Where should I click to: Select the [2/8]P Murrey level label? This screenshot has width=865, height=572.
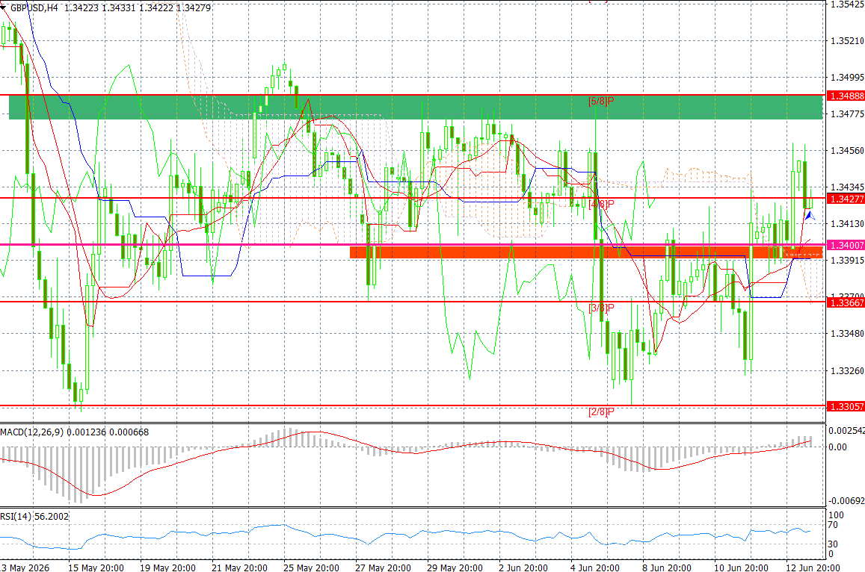[x=601, y=411]
